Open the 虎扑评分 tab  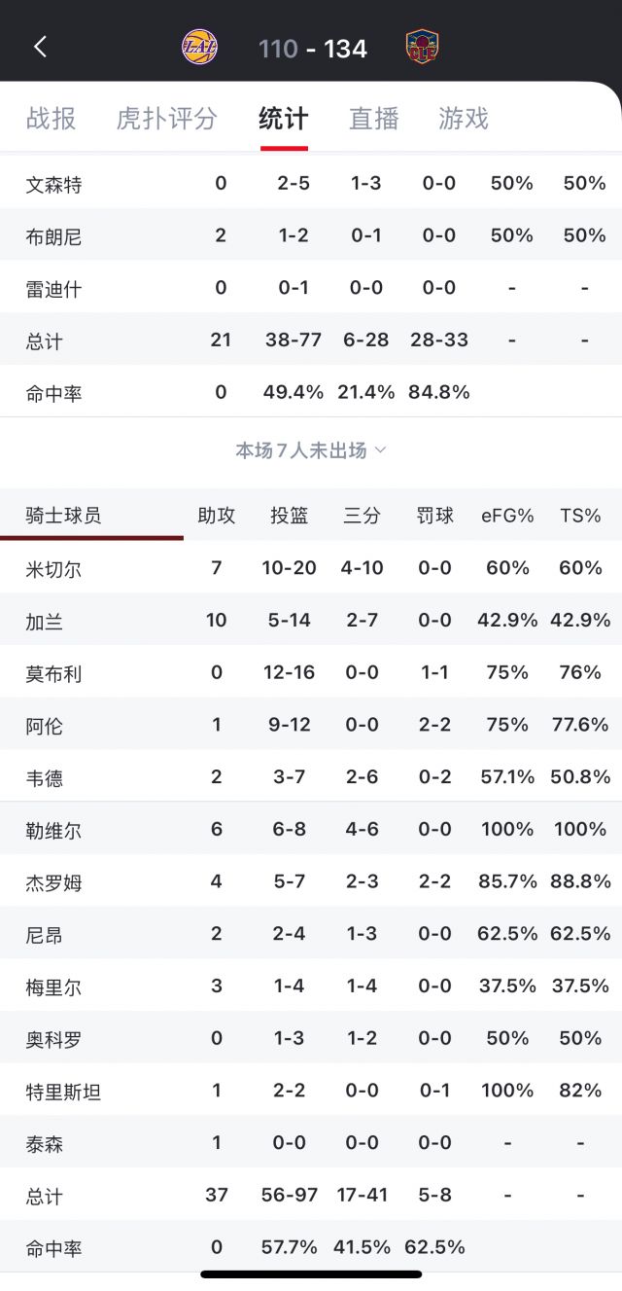tap(166, 119)
